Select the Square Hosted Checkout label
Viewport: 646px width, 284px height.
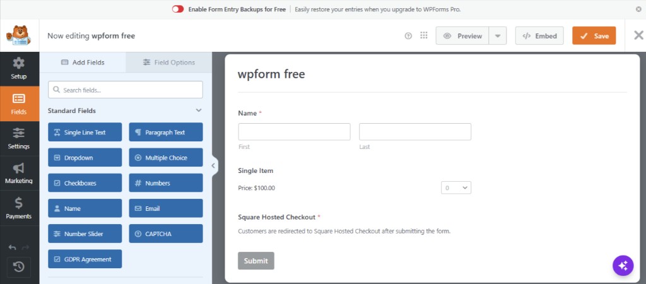pyautogui.click(x=277, y=217)
